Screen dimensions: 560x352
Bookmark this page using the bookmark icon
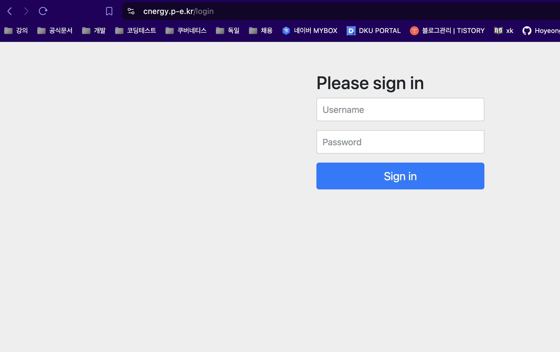pos(109,11)
